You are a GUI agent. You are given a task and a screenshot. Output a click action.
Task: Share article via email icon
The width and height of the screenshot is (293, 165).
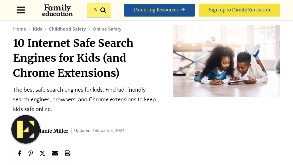(x=55, y=154)
